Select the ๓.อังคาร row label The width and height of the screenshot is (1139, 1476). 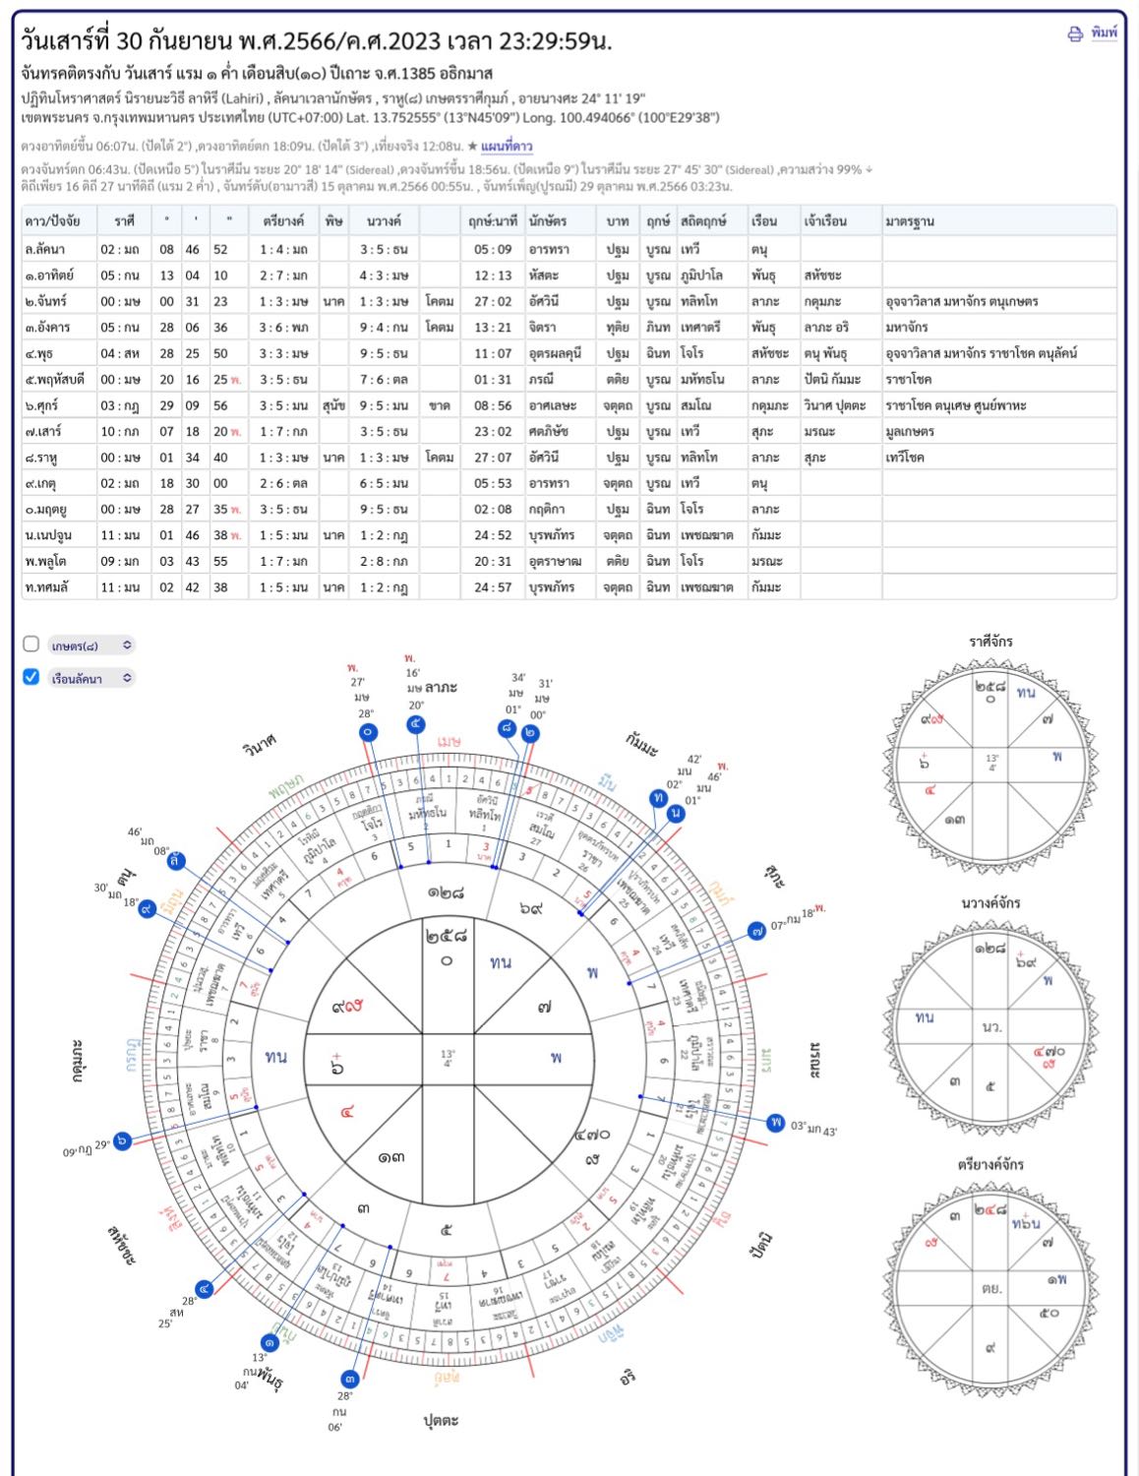tap(48, 328)
